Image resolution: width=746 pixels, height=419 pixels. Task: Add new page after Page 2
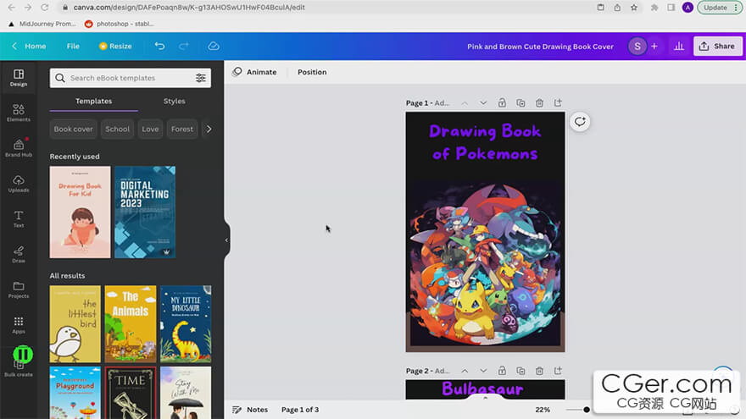coord(558,371)
